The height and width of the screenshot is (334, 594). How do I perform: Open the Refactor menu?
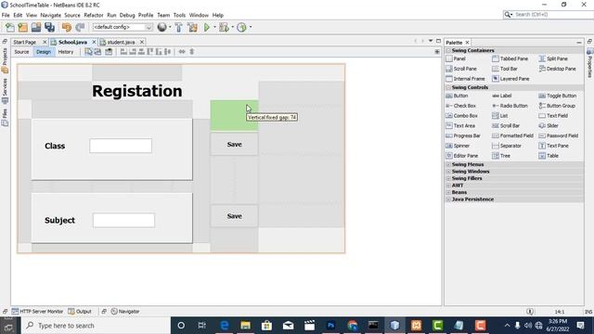coord(94,15)
